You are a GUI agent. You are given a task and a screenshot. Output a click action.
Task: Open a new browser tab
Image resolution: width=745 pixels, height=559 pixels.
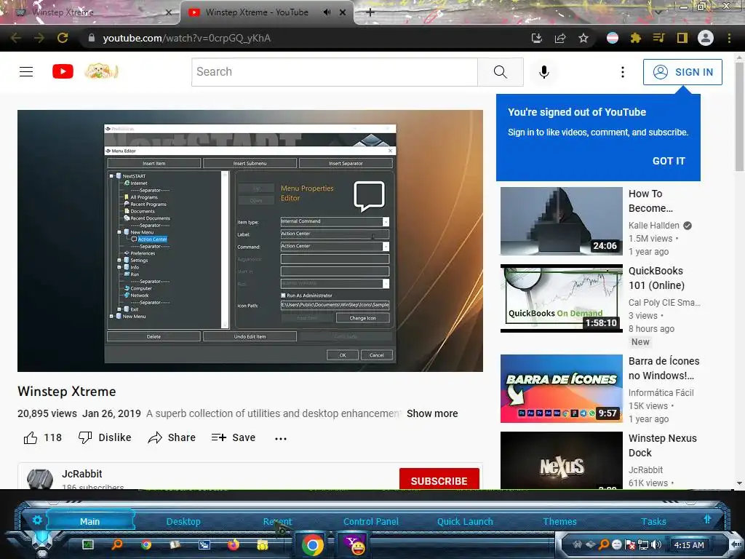tap(370, 12)
